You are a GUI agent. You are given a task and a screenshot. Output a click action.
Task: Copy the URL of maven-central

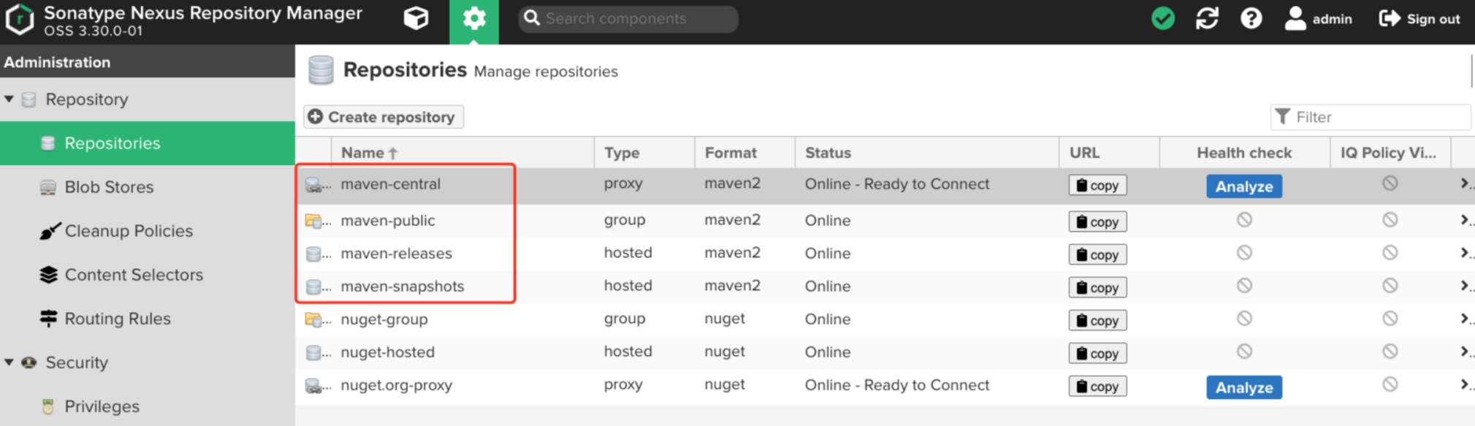point(1097,185)
